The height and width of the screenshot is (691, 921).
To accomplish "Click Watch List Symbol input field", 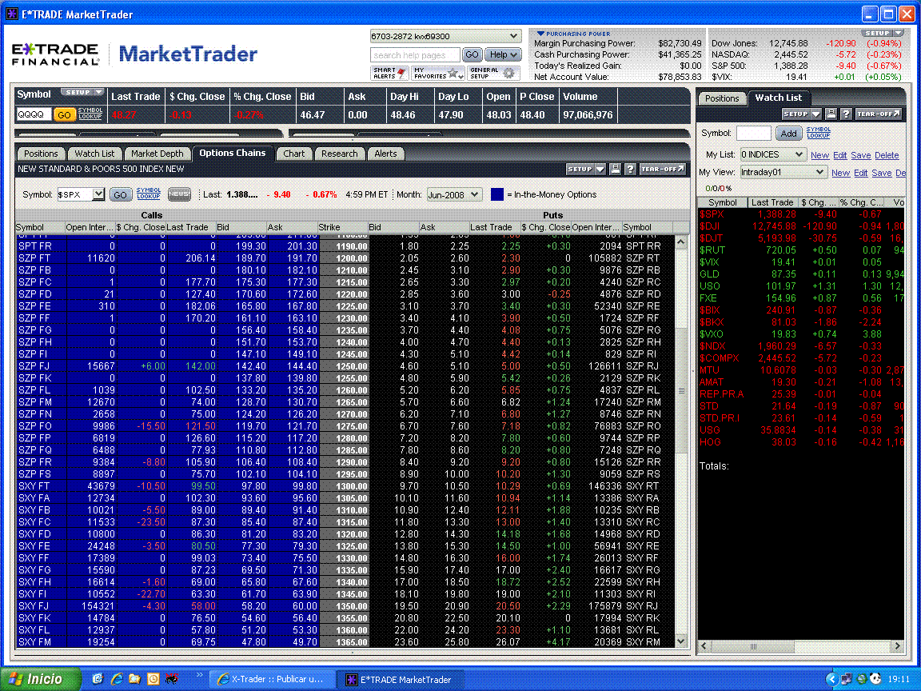I will (753, 134).
